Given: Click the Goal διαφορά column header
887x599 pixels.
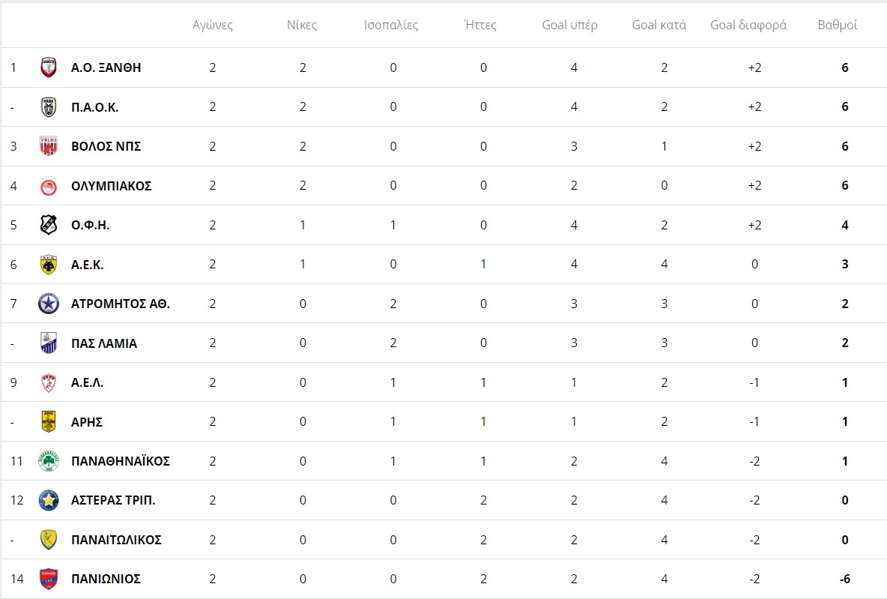Looking at the screenshot, I should click(x=748, y=25).
